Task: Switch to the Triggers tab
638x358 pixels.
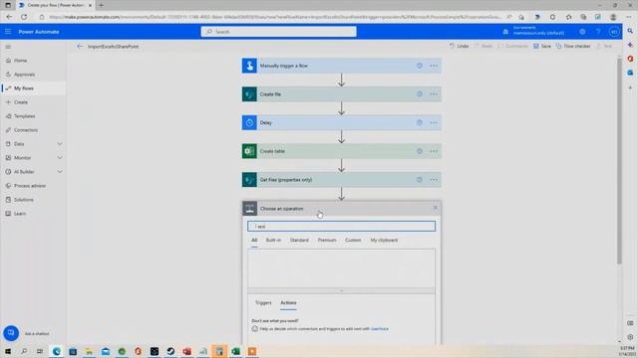Action: pyautogui.click(x=263, y=302)
